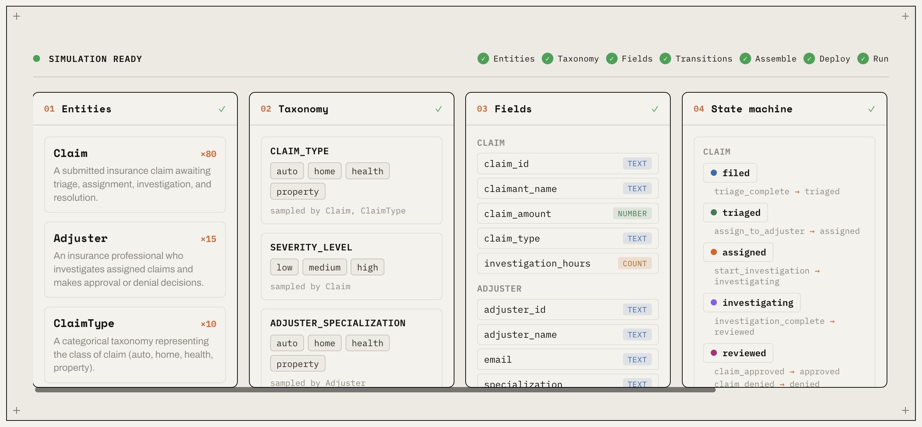Click the checkmark in the Taxonomy panel header
The width and height of the screenshot is (922, 427).
coord(438,109)
